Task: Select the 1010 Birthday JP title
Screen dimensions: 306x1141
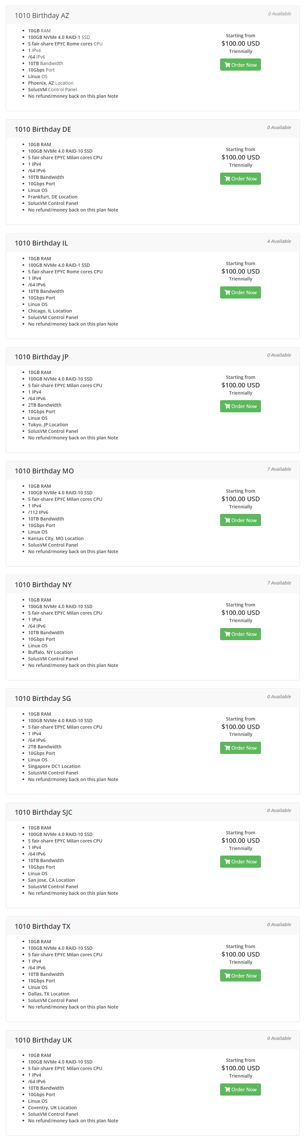Action: (x=41, y=357)
